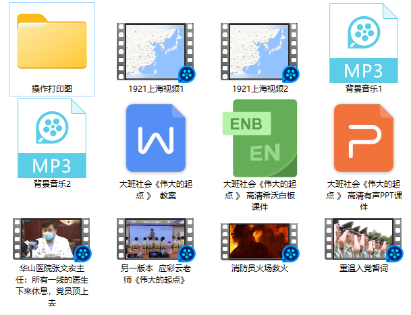Open the WPS 高清有声PPT课件 presentation icon
This screenshot has width=411, height=315.
coord(363,138)
